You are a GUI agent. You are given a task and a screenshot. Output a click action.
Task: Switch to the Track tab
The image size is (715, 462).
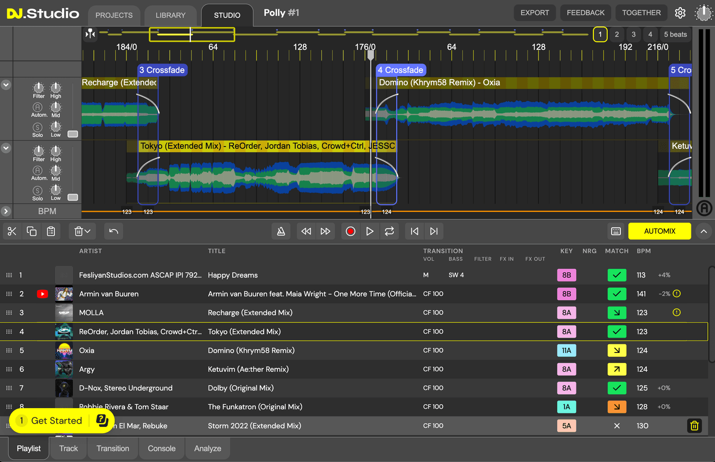[68, 449]
